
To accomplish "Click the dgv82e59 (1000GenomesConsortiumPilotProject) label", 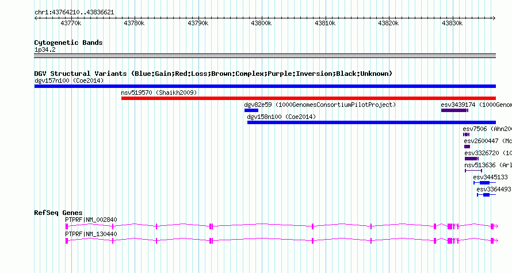I will [320, 105].
